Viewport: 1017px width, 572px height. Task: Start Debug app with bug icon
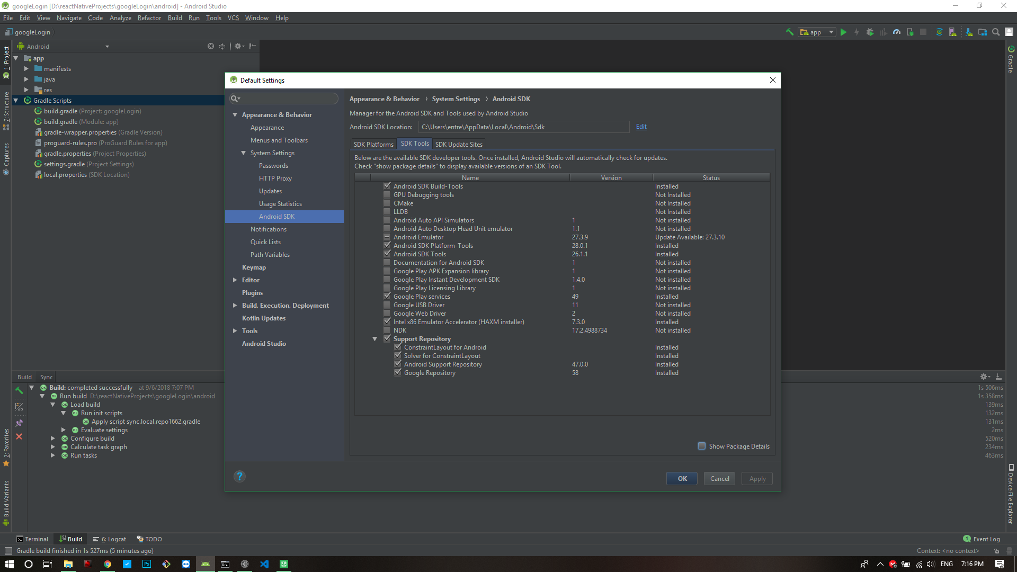coord(870,32)
